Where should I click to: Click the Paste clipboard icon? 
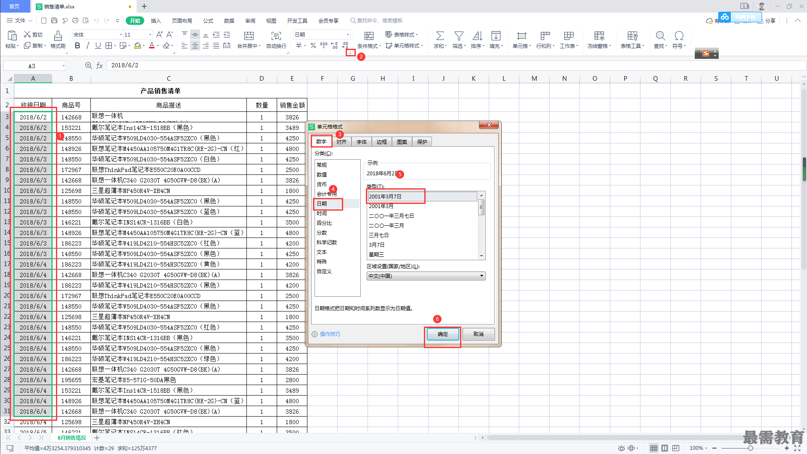(x=12, y=35)
